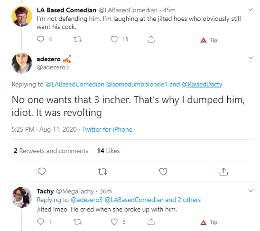The image size is (260, 231).
Task: Share adezero's main tweet
Action: 223,172
